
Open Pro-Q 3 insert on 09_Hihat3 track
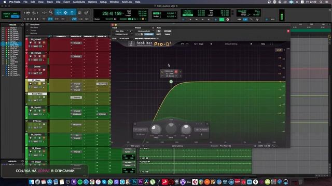pos(77,43)
